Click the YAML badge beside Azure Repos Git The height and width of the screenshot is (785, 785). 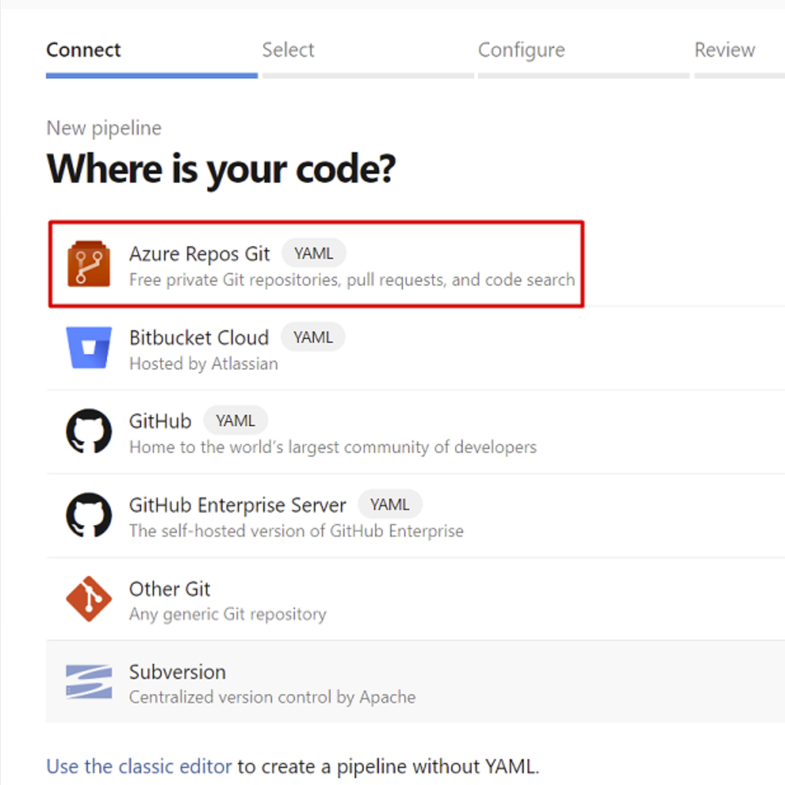click(314, 253)
